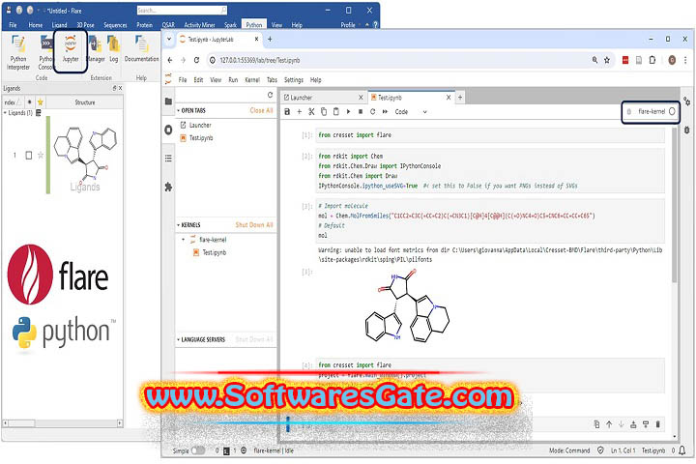Add a new launcher tab in JupyterLab
Screen dimensions: 696x464
[460, 98]
